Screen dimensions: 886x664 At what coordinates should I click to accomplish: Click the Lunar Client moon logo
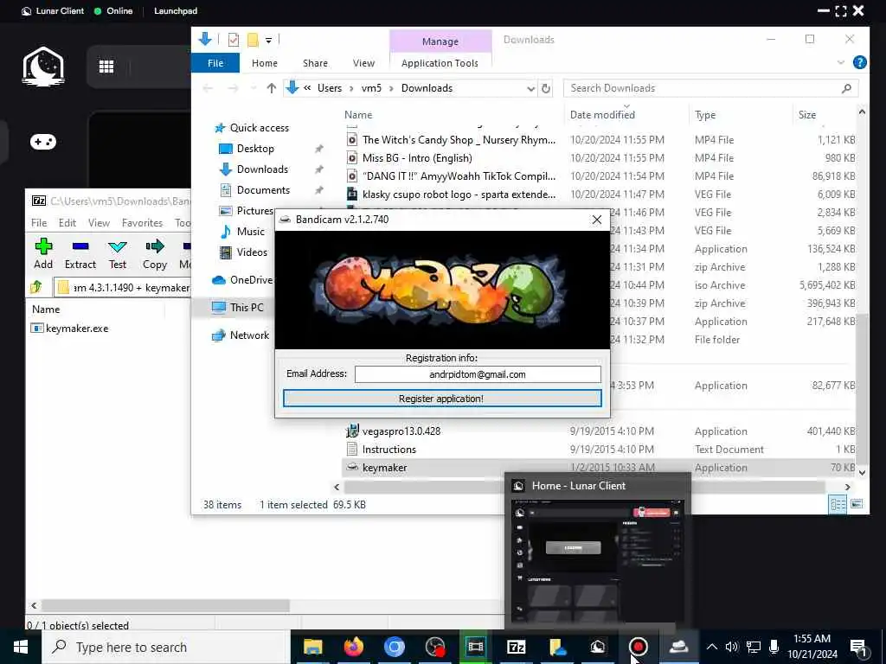click(43, 67)
